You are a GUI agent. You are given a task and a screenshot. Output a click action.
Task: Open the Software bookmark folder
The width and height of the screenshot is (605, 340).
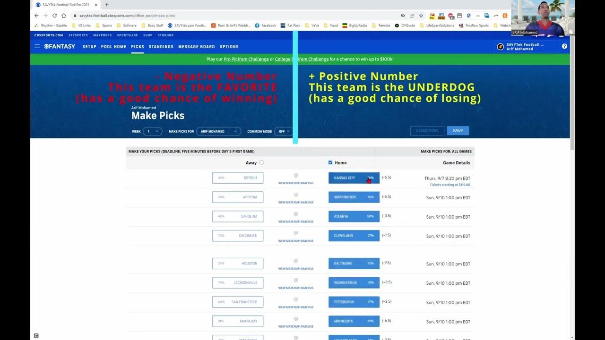(127, 25)
